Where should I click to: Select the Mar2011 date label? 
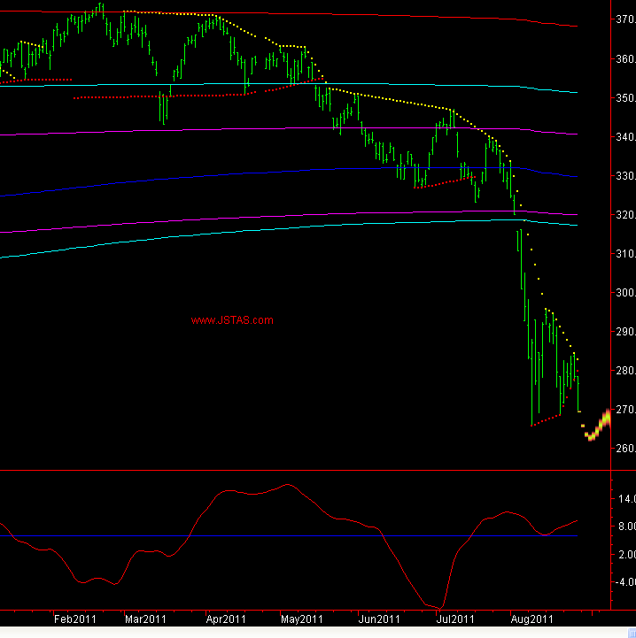(x=146, y=619)
